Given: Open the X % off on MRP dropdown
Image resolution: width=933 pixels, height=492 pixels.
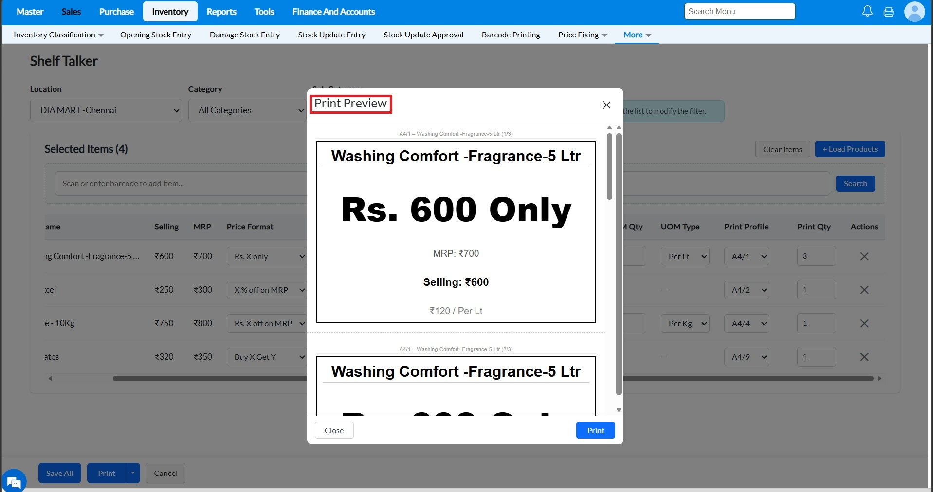Looking at the screenshot, I should click(x=267, y=290).
